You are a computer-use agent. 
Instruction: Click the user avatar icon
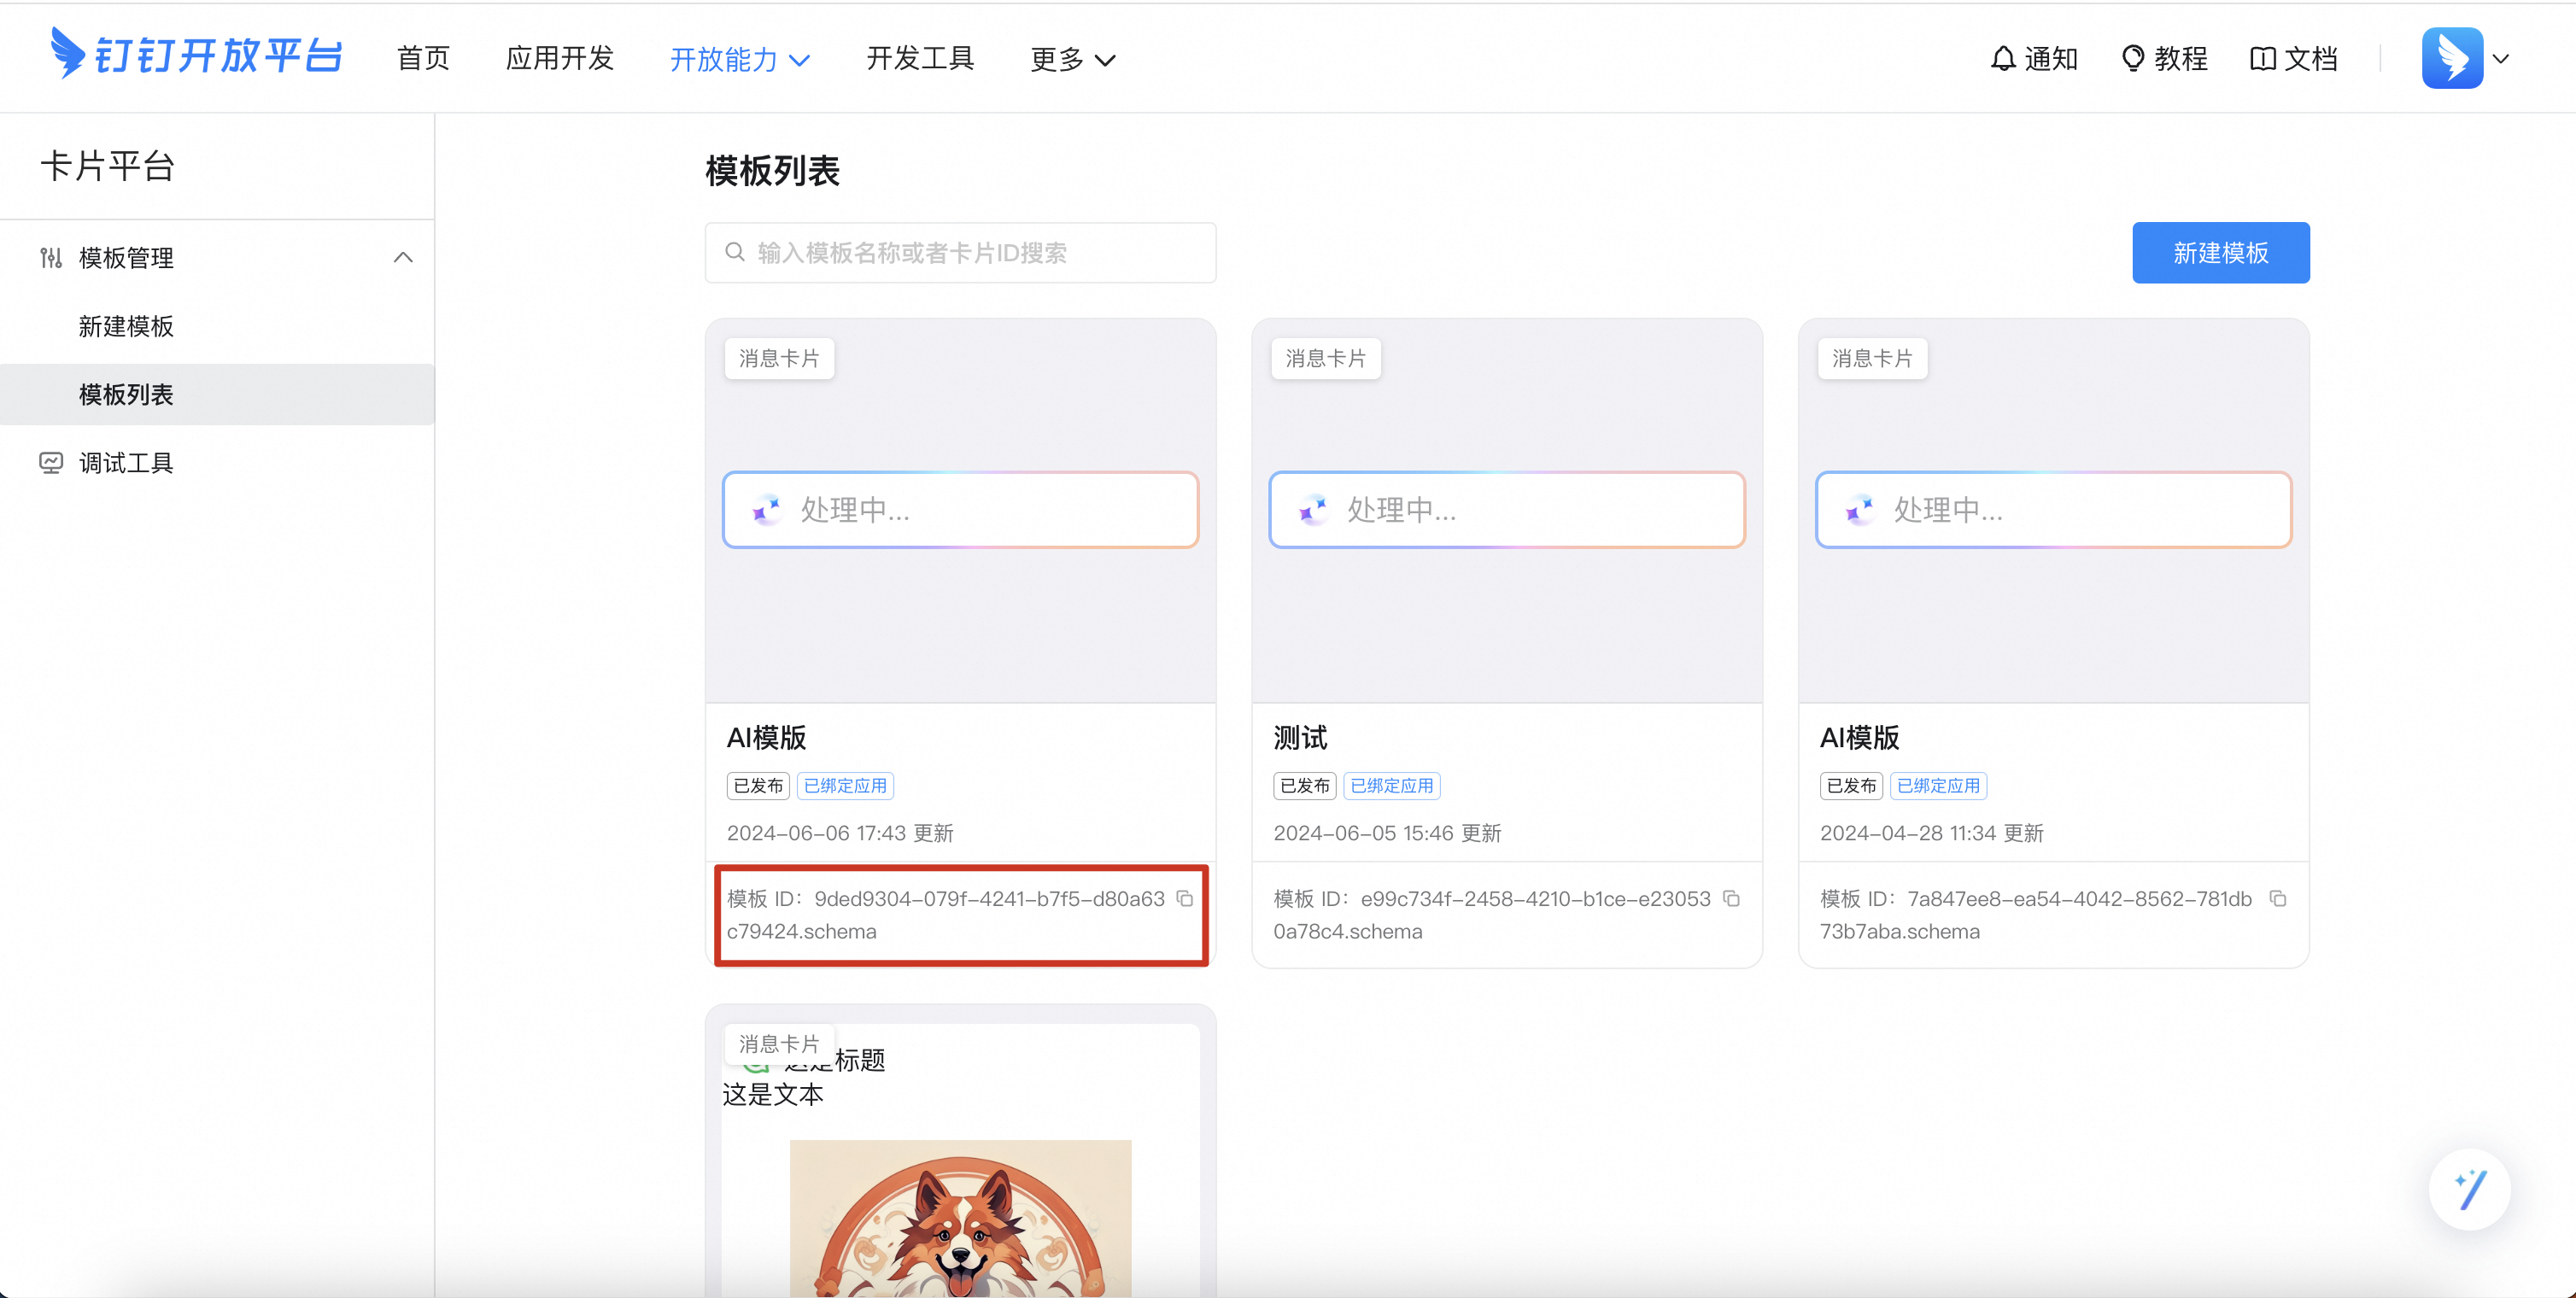(2451, 58)
